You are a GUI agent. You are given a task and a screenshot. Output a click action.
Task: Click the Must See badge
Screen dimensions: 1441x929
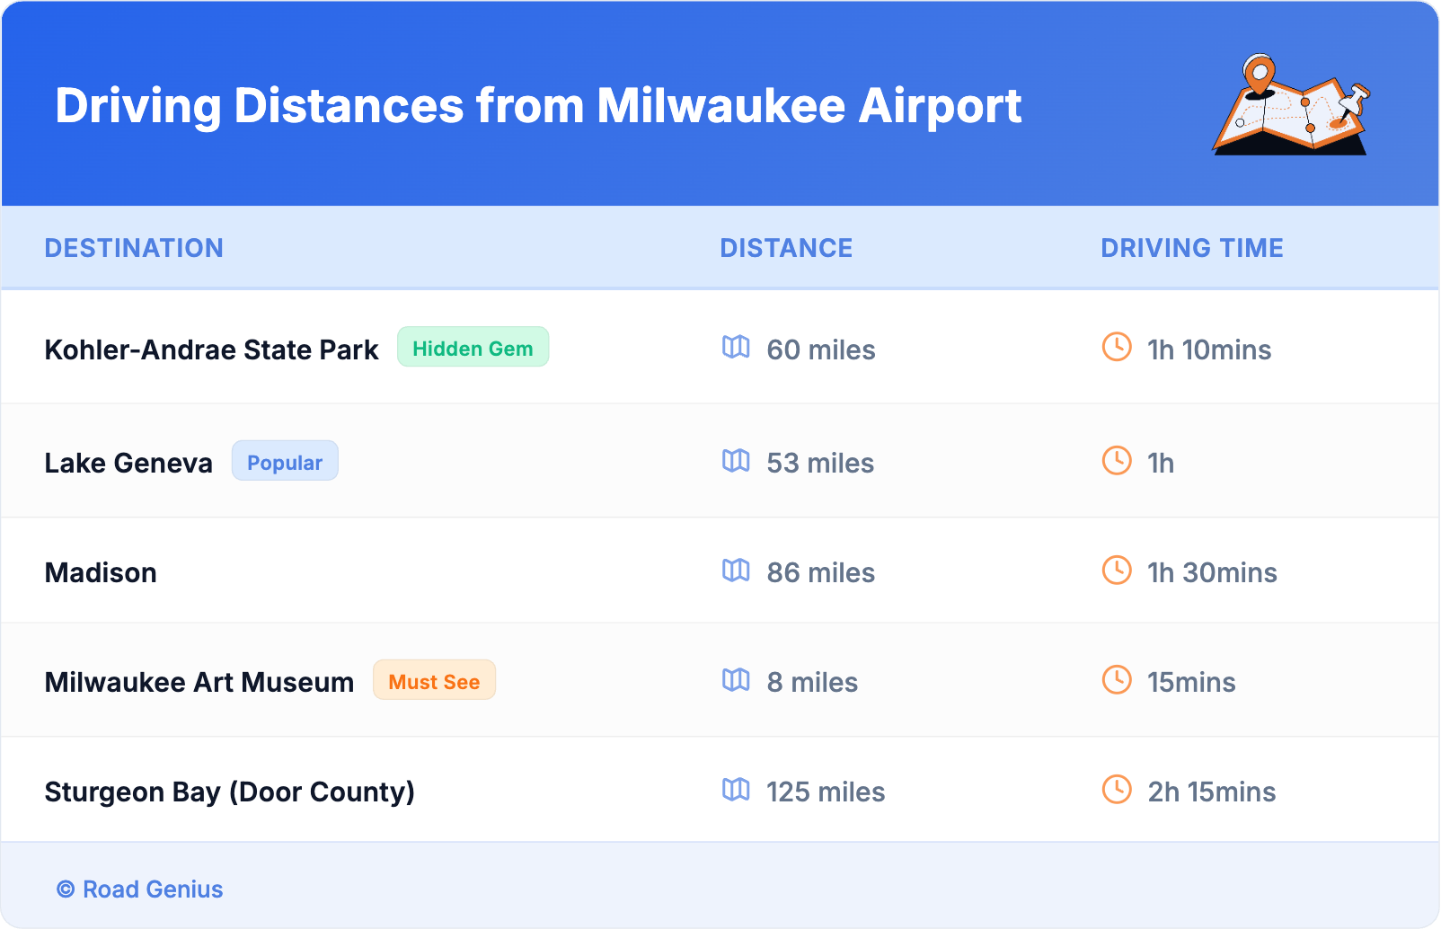(x=434, y=681)
